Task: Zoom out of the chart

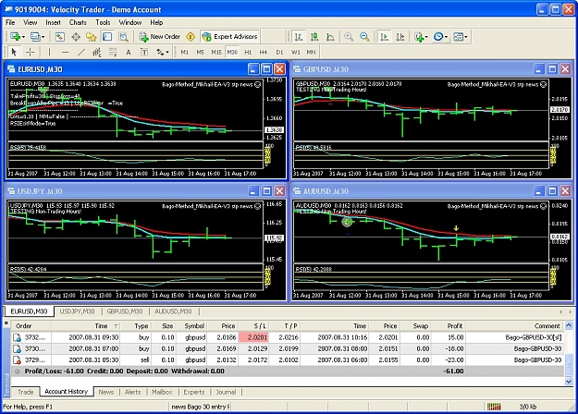Action: pos(364,36)
